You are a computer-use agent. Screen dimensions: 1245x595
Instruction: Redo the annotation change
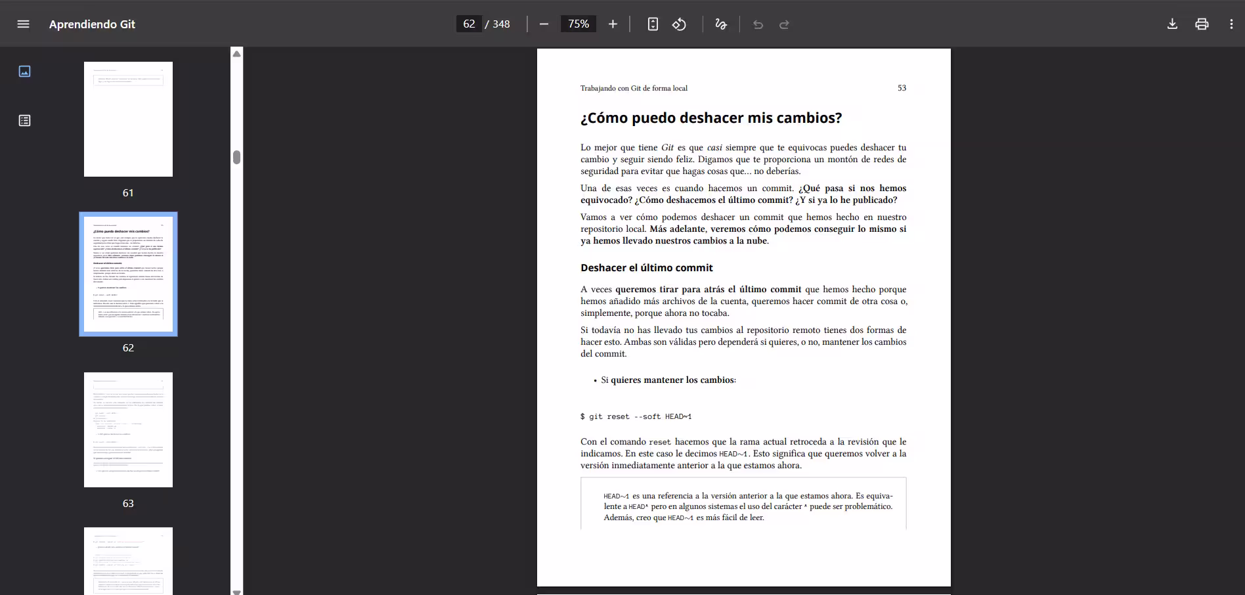pyautogui.click(x=784, y=24)
